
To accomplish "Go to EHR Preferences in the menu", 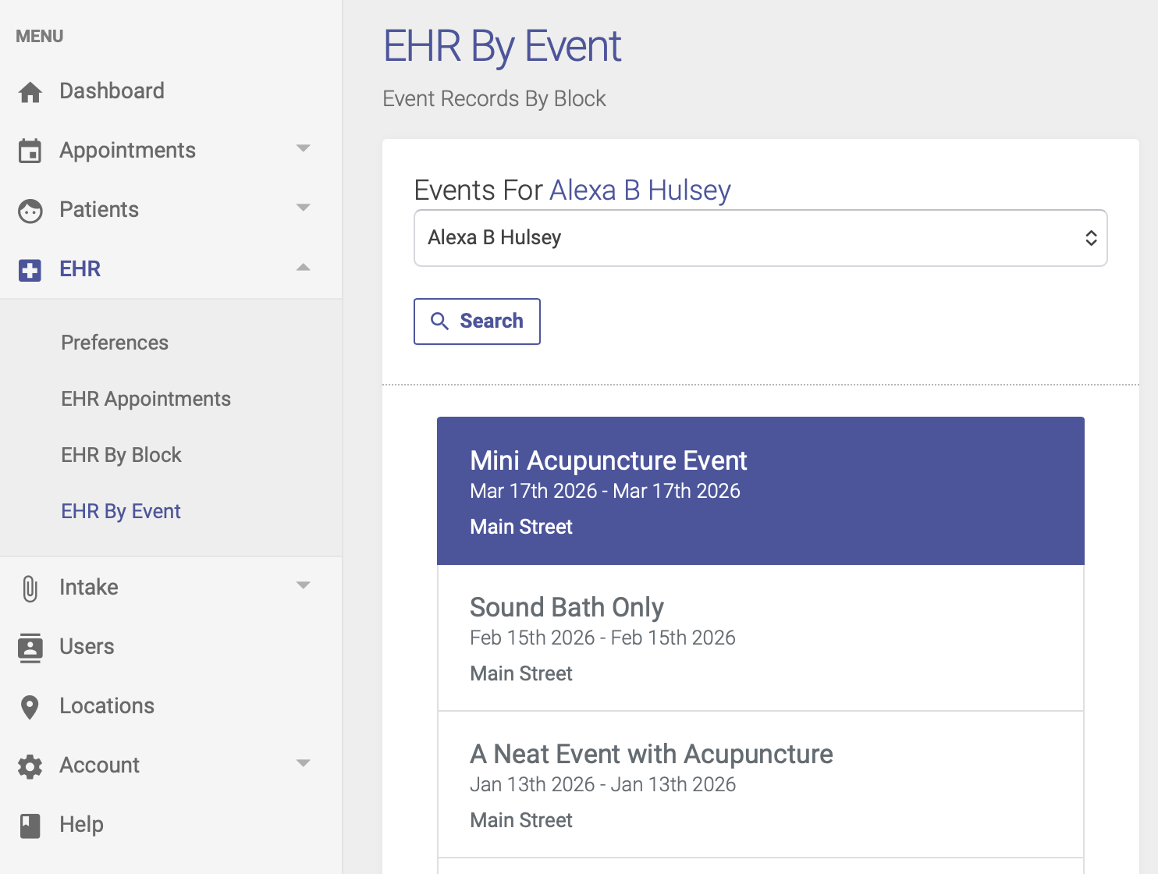I will (x=115, y=343).
